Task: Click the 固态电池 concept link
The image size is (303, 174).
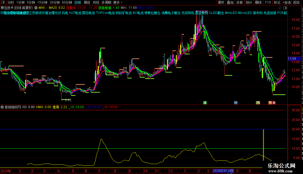Action: point(88,13)
